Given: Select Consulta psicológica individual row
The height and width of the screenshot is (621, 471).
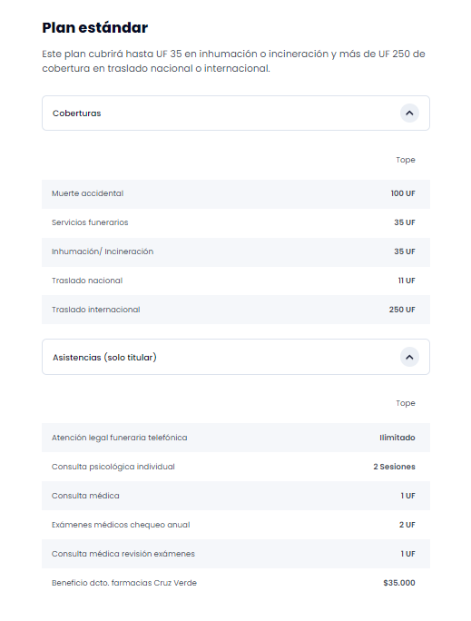Looking at the screenshot, I should [x=236, y=467].
